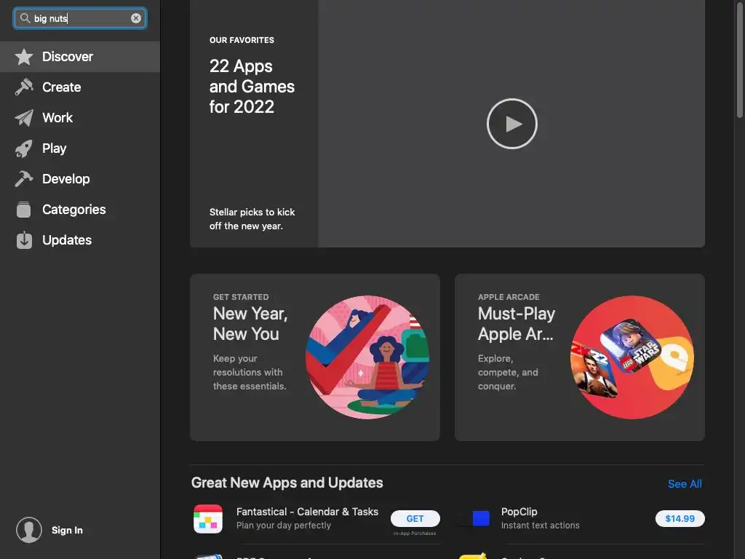Image resolution: width=745 pixels, height=559 pixels.
Task: Click the 'GET STARTED' label
Action: (x=241, y=297)
